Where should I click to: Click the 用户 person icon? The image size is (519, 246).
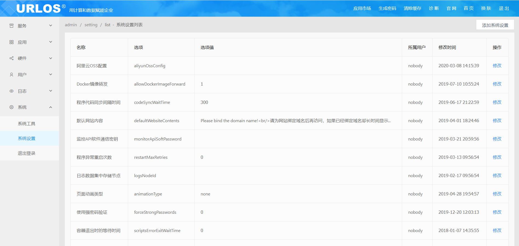coord(11,75)
